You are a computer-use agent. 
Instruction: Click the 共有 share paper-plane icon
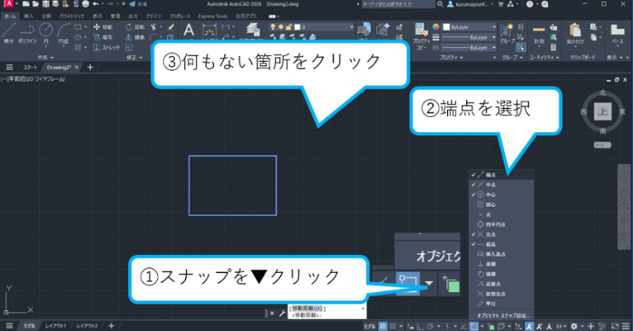(132, 4)
